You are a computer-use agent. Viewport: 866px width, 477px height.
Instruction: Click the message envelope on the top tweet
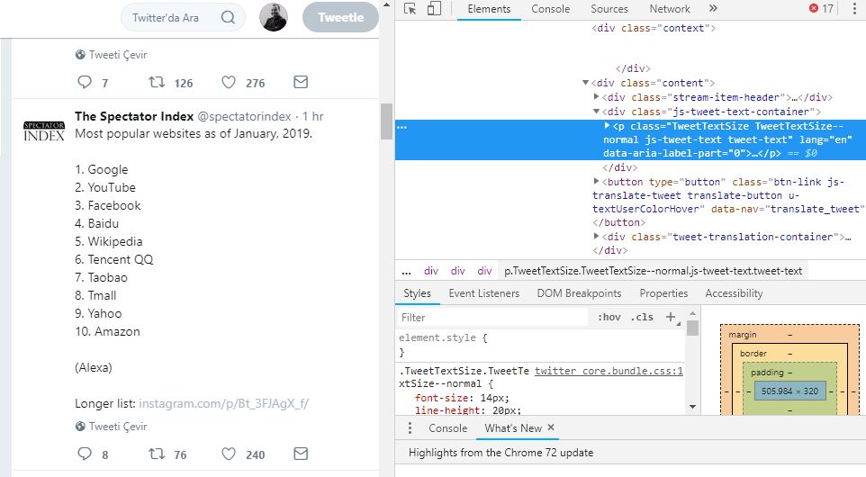pyautogui.click(x=301, y=82)
